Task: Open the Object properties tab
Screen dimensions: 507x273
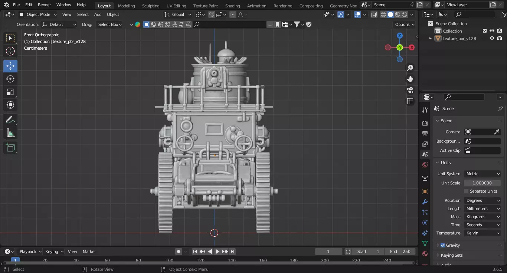Action: point(425,192)
